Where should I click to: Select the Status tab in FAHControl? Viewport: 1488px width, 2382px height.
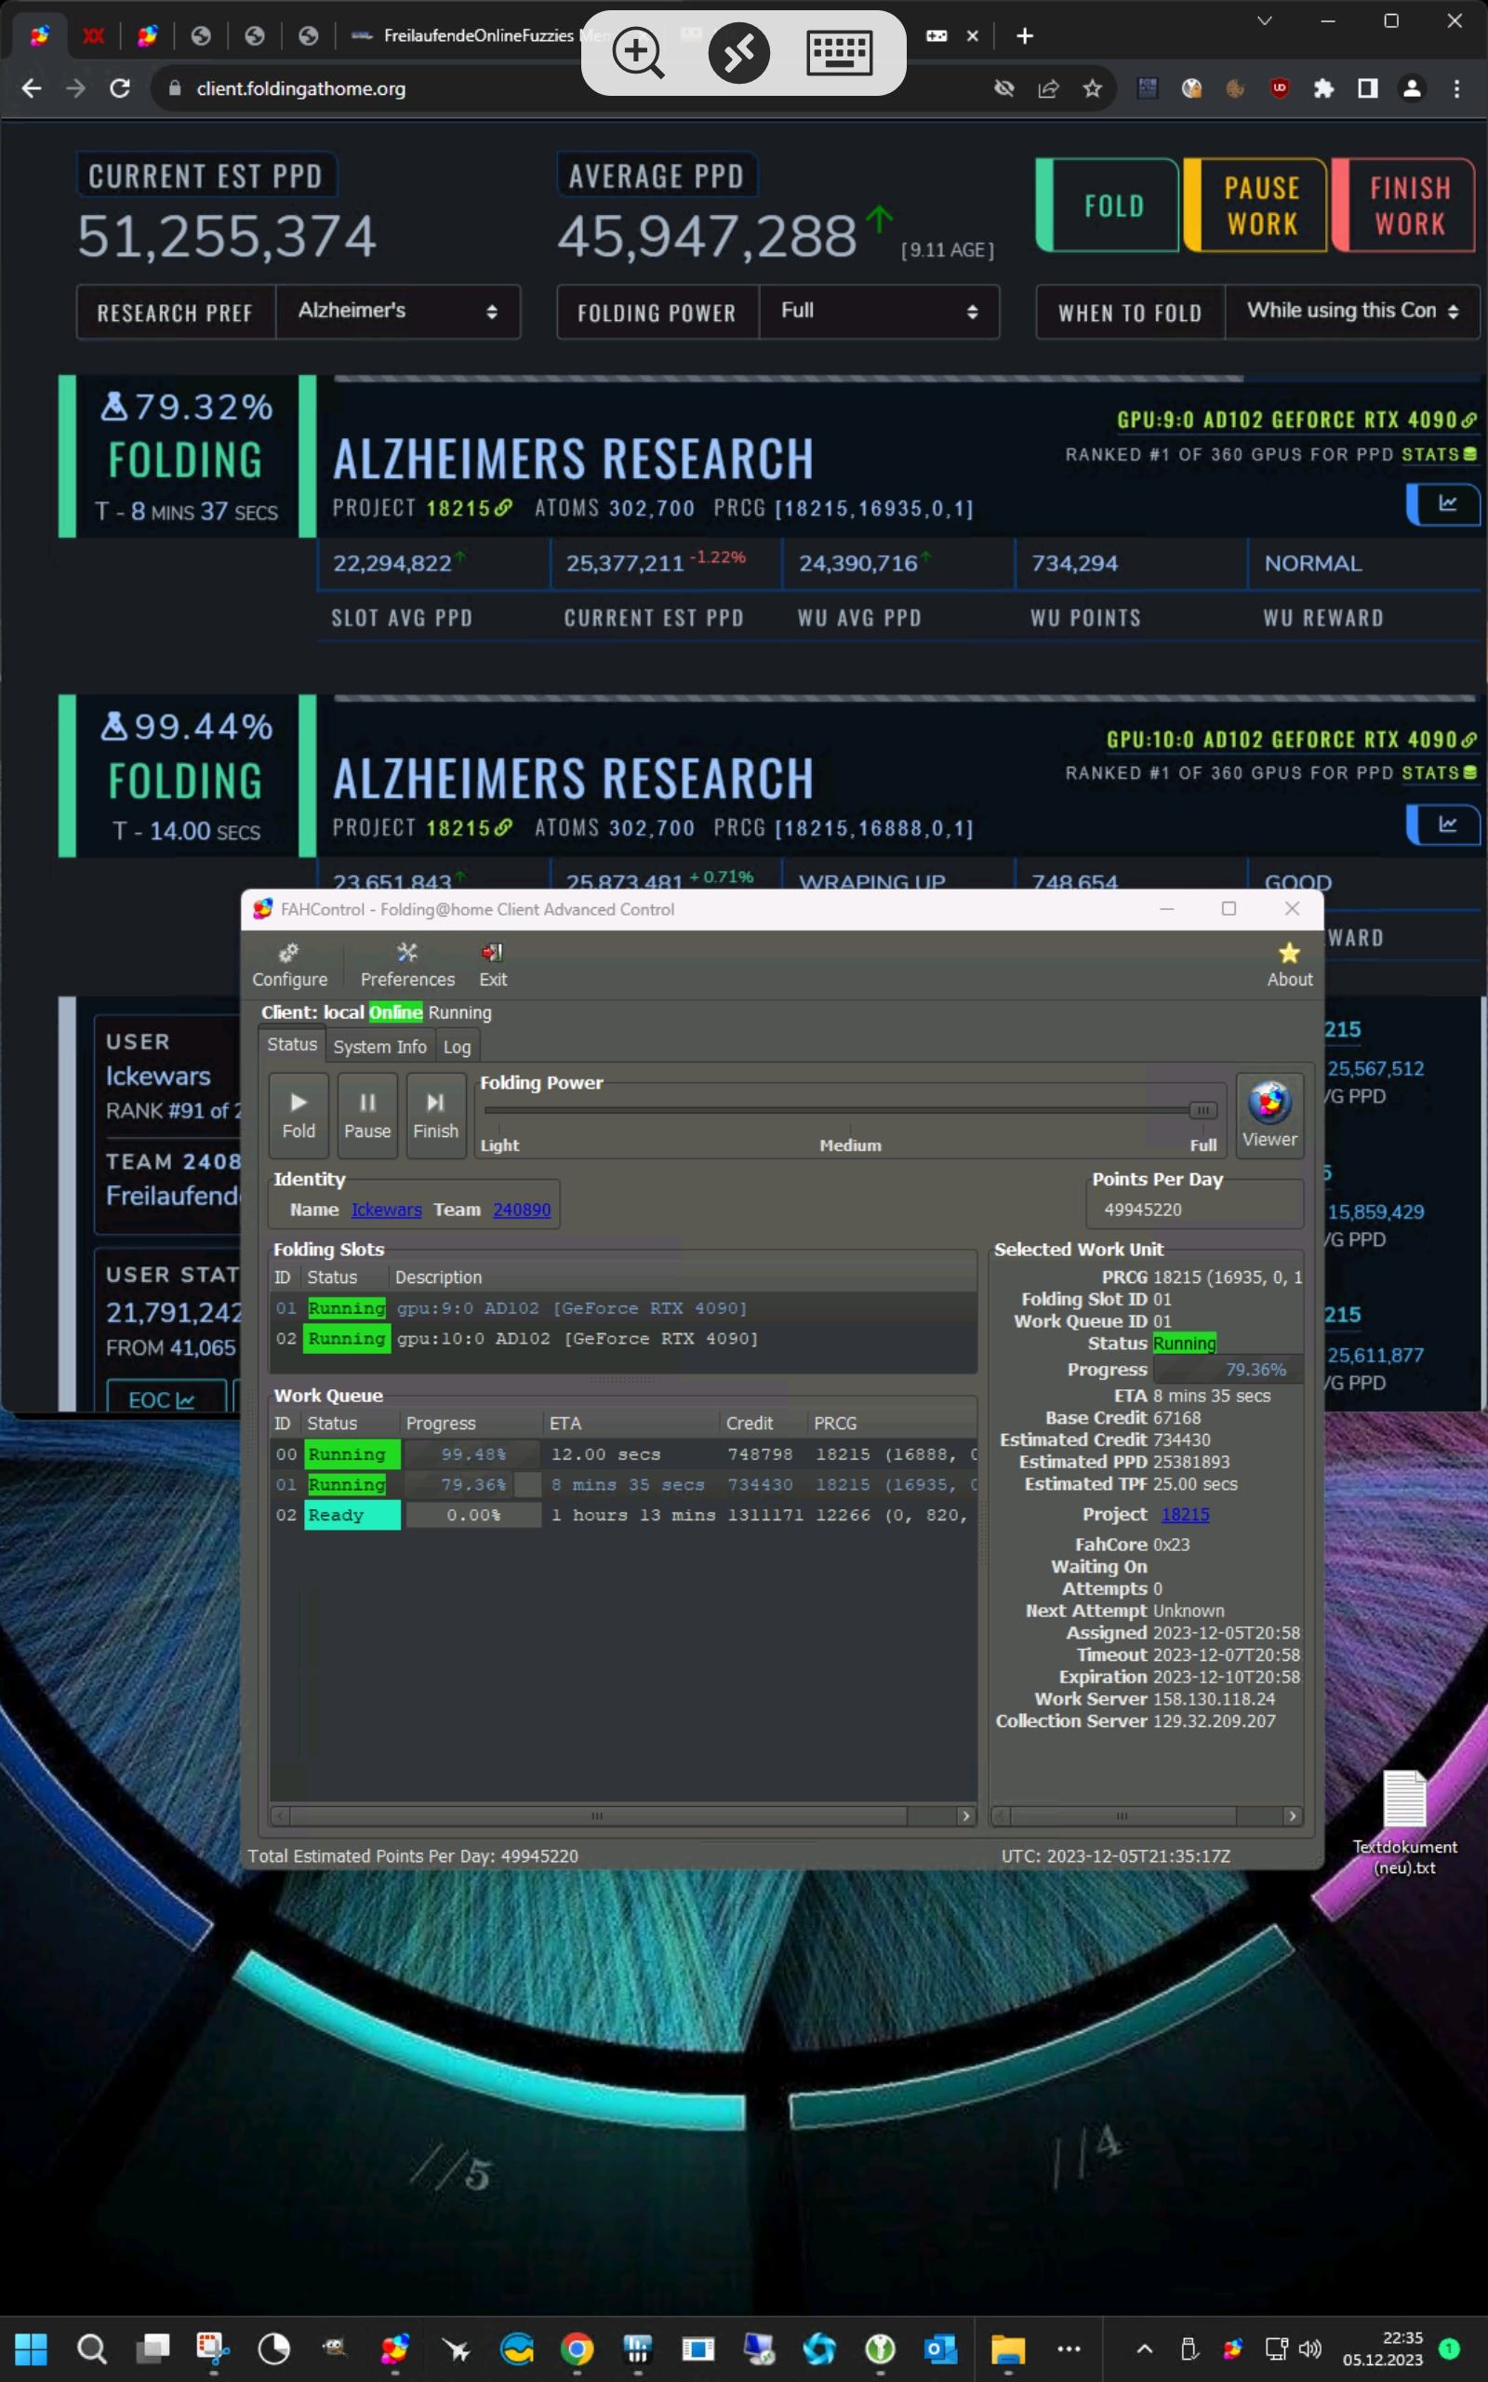(x=292, y=1044)
